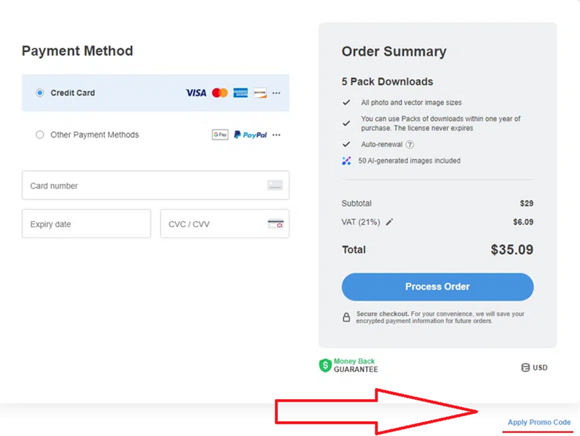Click the PayPal logo
This screenshot has width=580, height=436.
250,135
